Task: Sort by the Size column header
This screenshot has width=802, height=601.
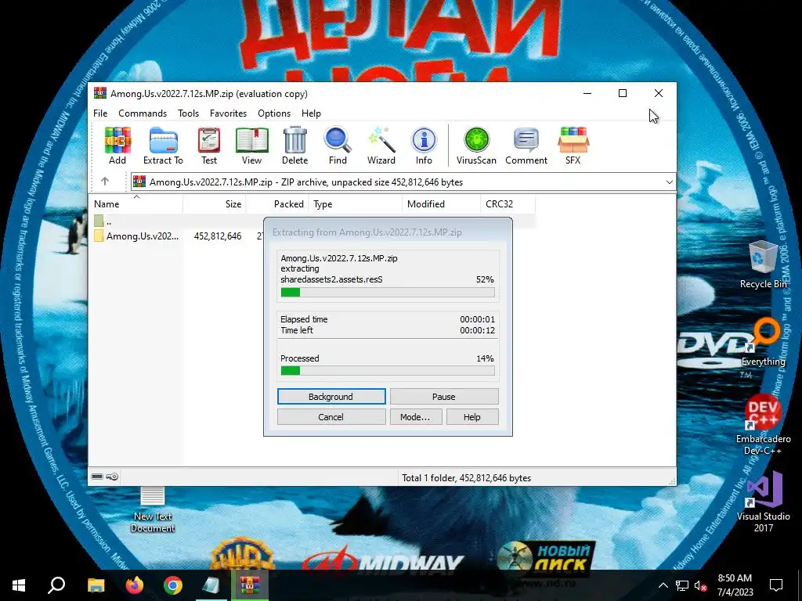Action: point(215,204)
